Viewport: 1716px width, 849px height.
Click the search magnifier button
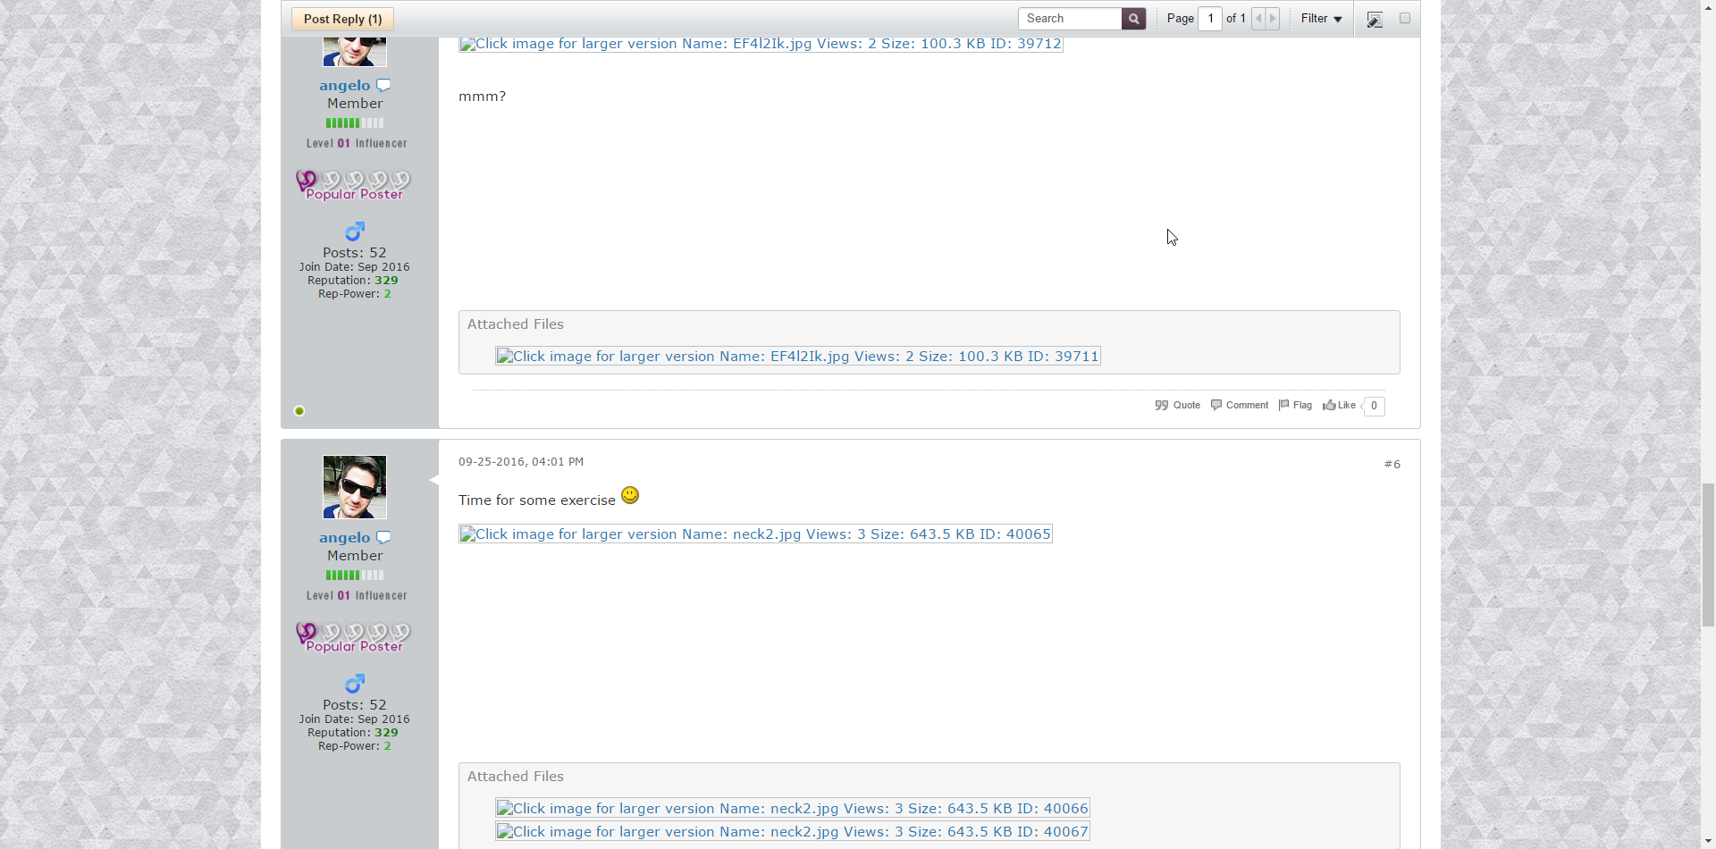[1133, 19]
